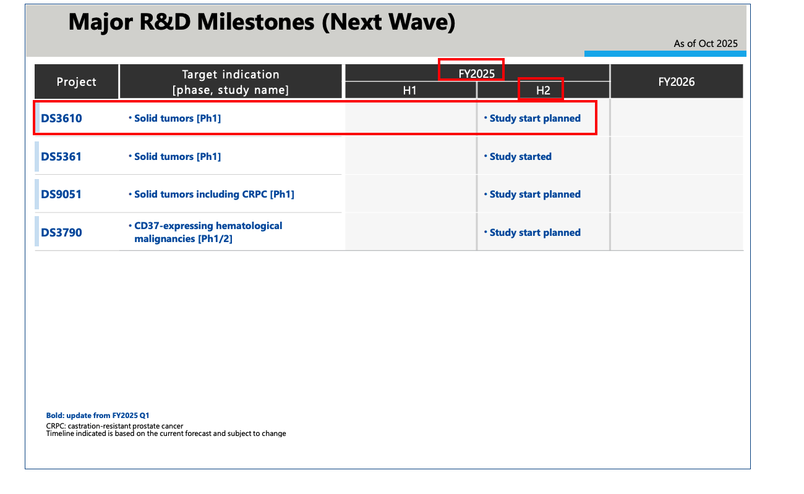Image resolution: width=804 pixels, height=494 pixels.
Task: Select the Bold: update from FY2025 Q1 note
Action: coord(98,416)
